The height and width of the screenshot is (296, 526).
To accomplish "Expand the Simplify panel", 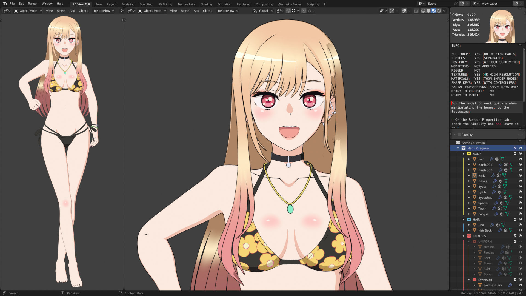I will 455,135.
